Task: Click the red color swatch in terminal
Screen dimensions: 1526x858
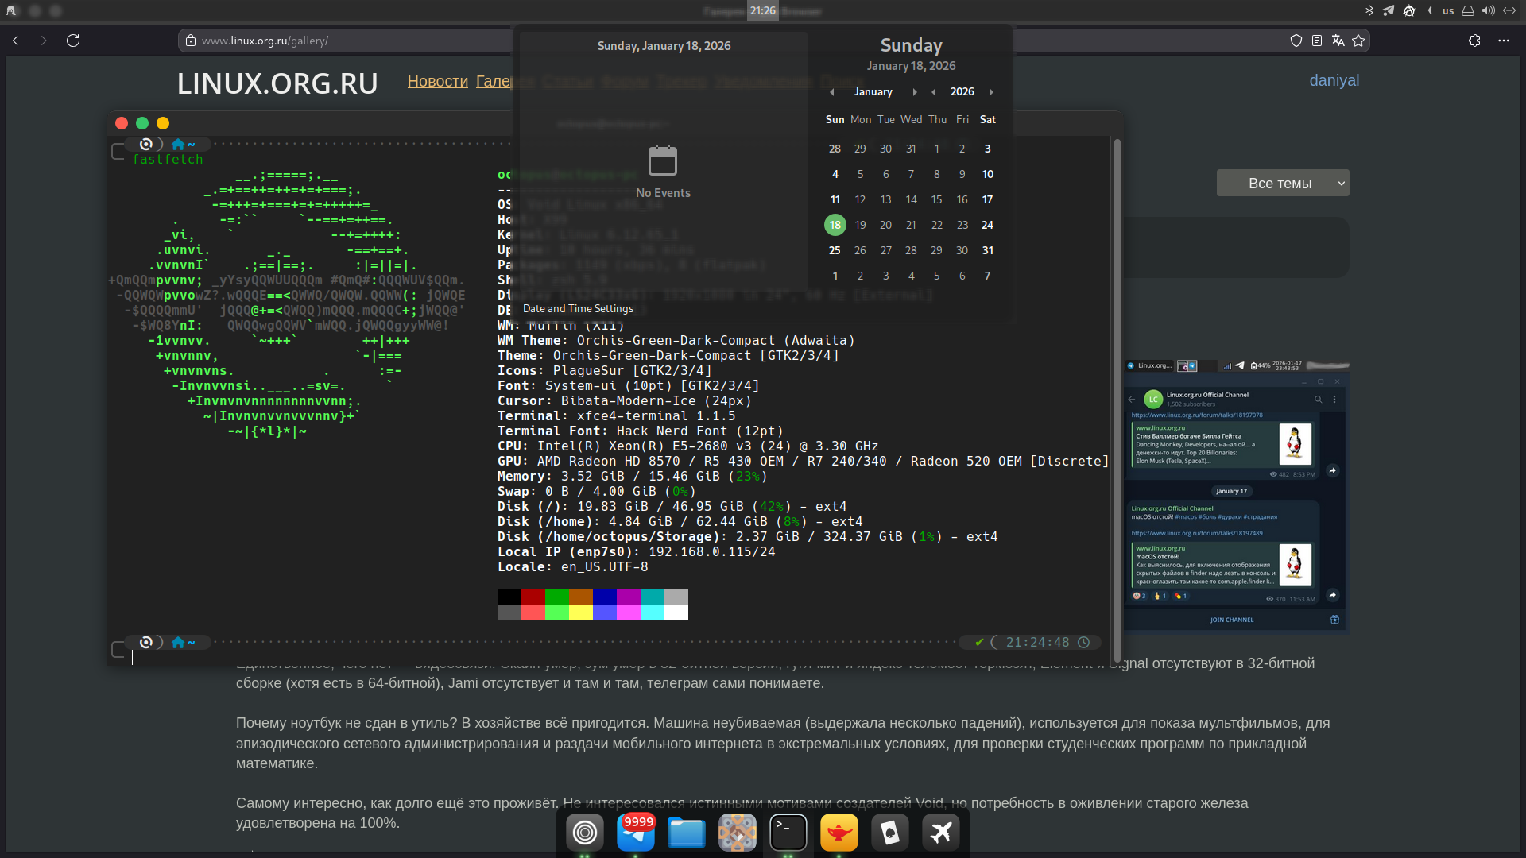Action: coord(533,597)
